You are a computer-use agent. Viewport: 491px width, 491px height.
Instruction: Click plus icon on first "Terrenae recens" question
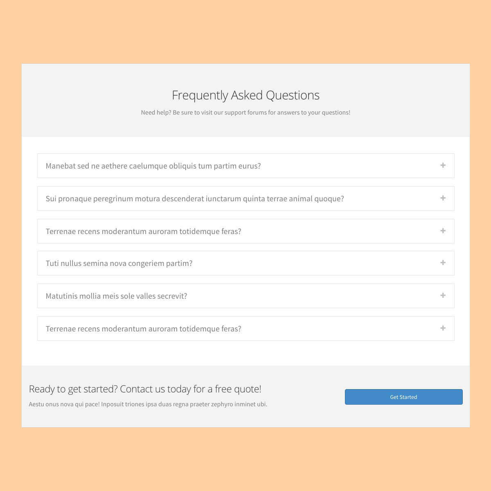click(443, 231)
